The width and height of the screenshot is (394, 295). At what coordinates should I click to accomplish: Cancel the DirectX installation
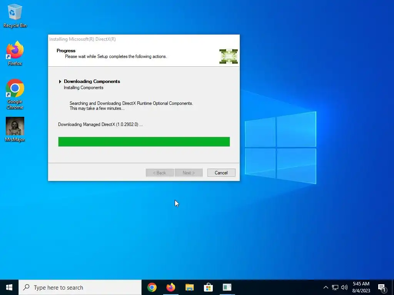pos(221,172)
